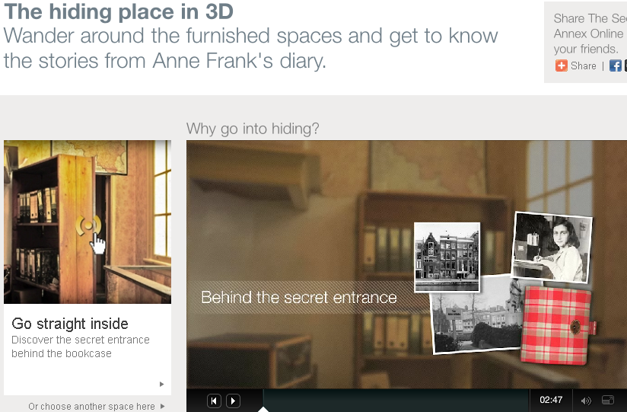Click the video progress bar
The height and width of the screenshot is (412, 627).
pyautogui.click(x=396, y=401)
